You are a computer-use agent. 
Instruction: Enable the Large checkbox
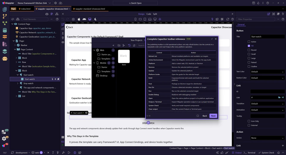coord(249,58)
